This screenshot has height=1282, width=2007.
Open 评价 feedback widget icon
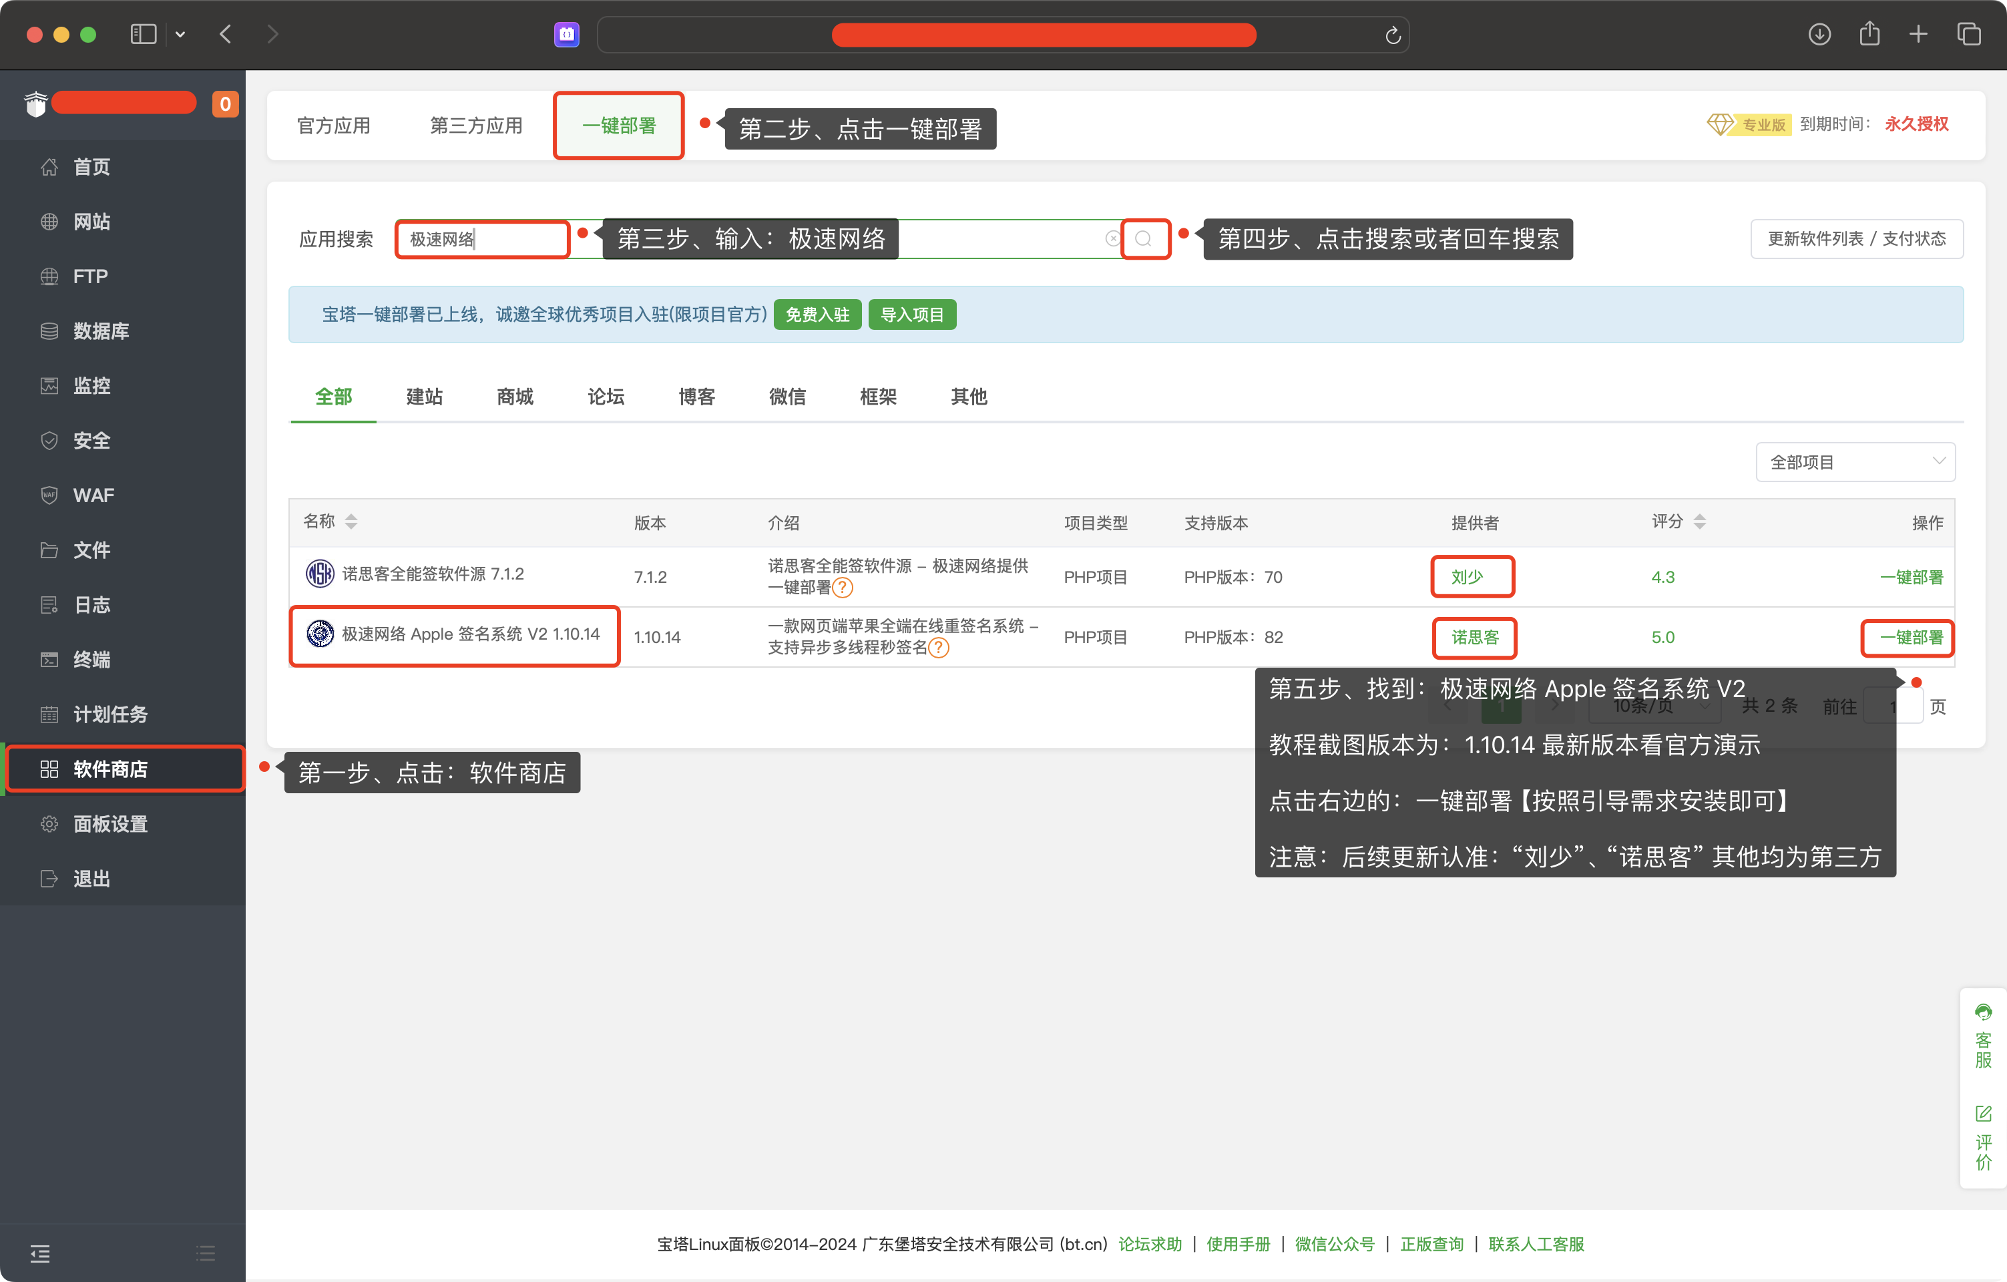[1984, 1114]
